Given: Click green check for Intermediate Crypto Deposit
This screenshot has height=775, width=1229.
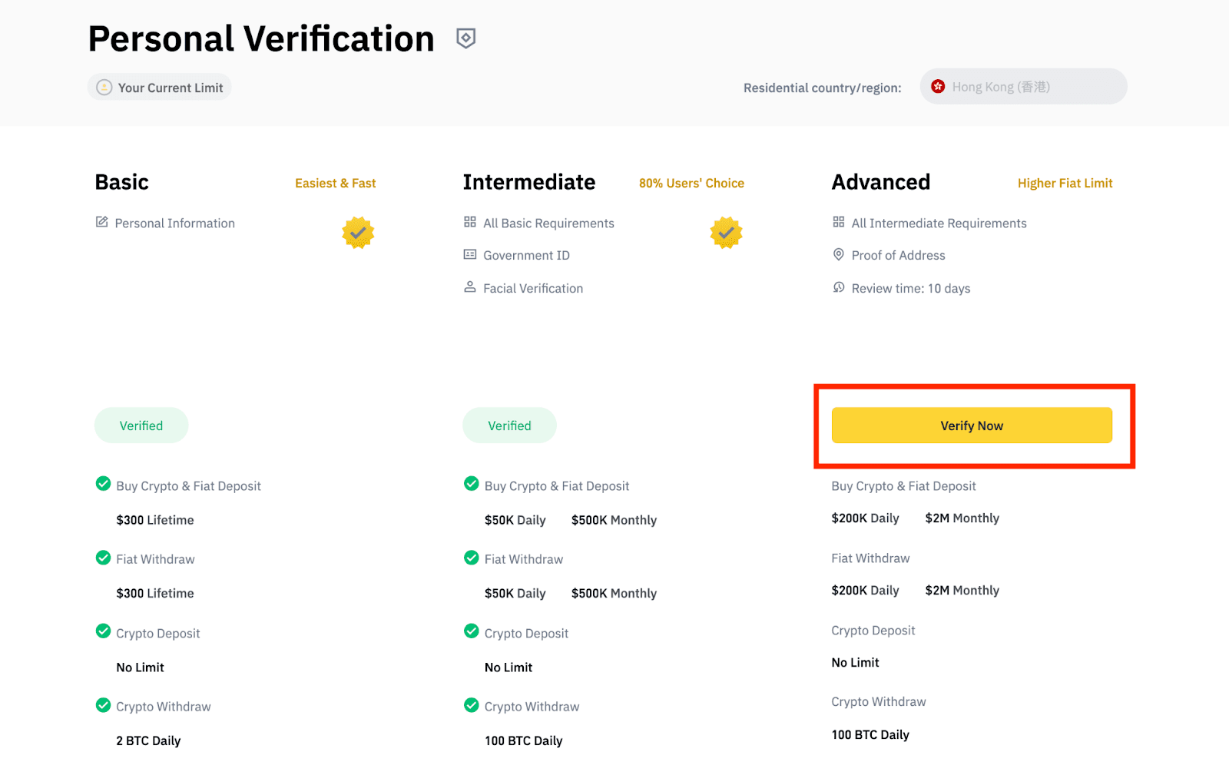Looking at the screenshot, I should point(472,631).
